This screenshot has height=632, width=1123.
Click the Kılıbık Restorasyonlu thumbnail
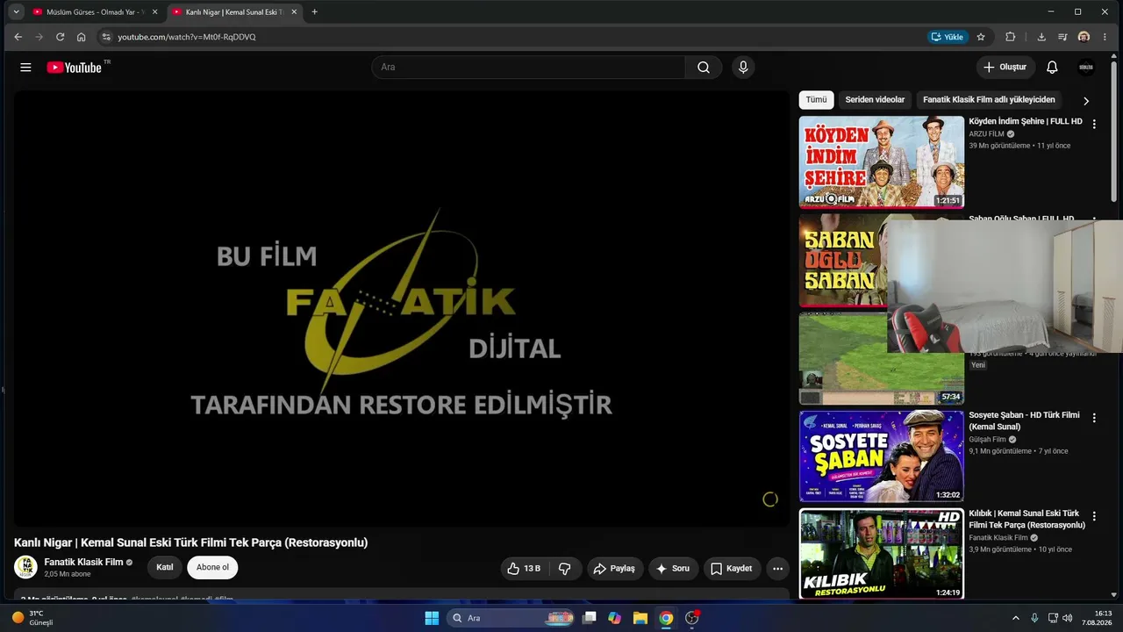point(882,555)
